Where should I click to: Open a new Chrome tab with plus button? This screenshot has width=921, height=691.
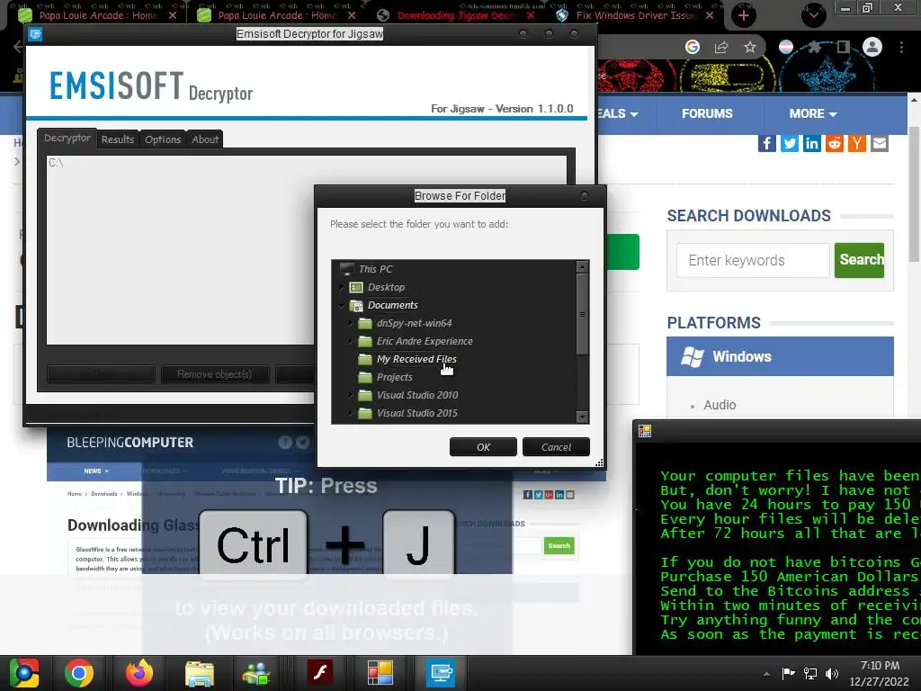(744, 15)
